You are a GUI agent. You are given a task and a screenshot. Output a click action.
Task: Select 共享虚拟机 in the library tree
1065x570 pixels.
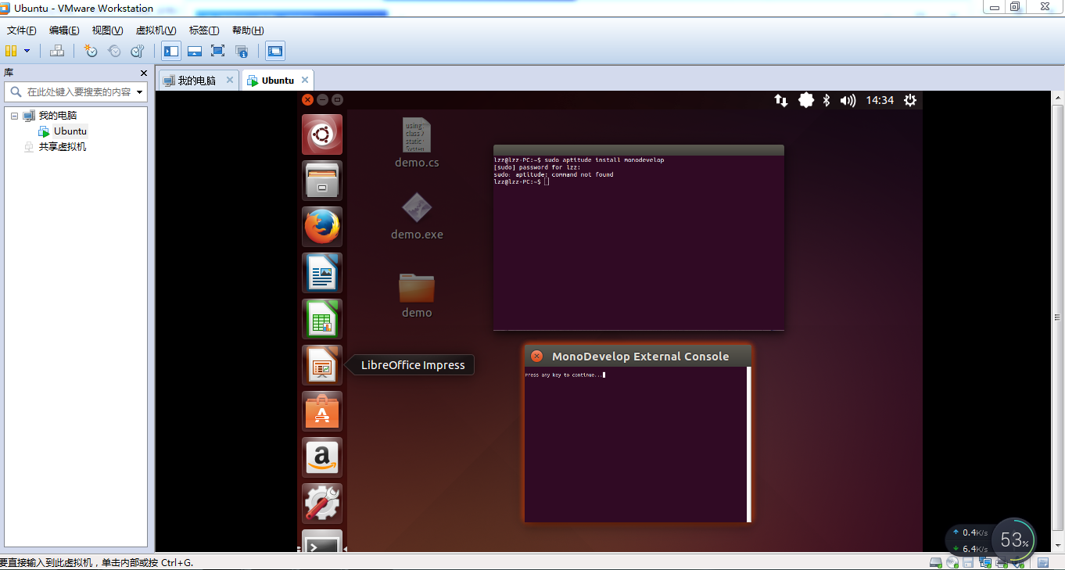pos(63,146)
